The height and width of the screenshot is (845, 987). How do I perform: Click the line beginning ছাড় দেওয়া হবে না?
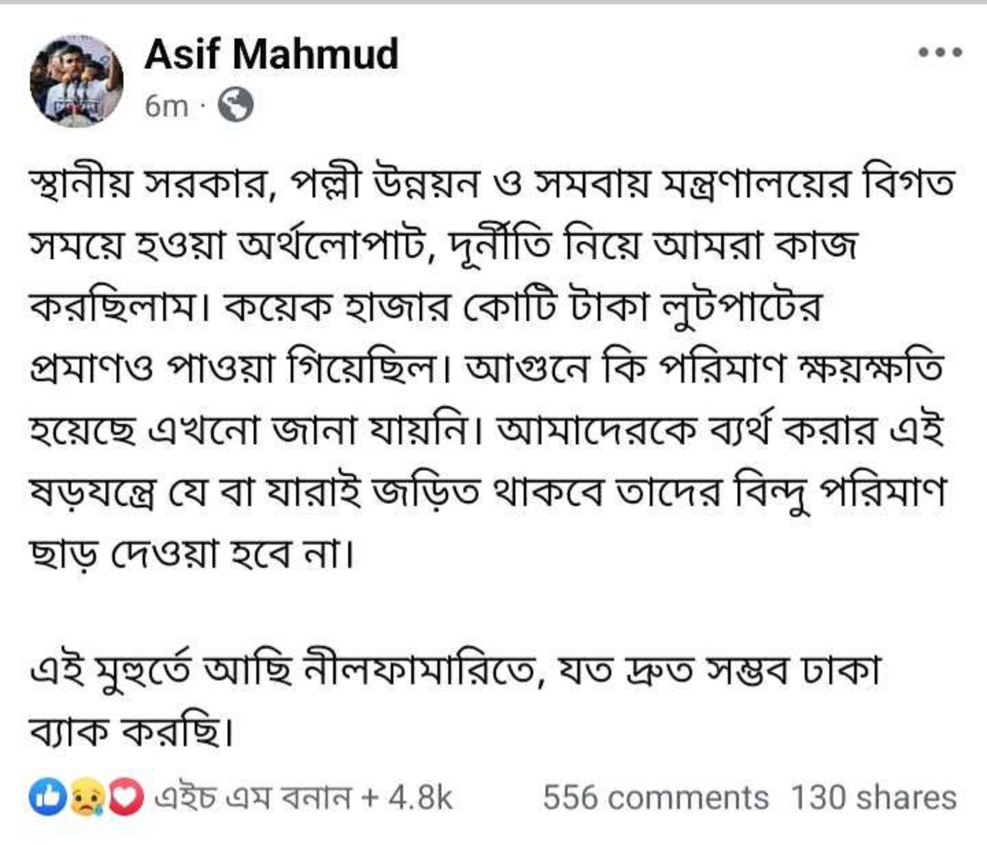[x=192, y=554]
